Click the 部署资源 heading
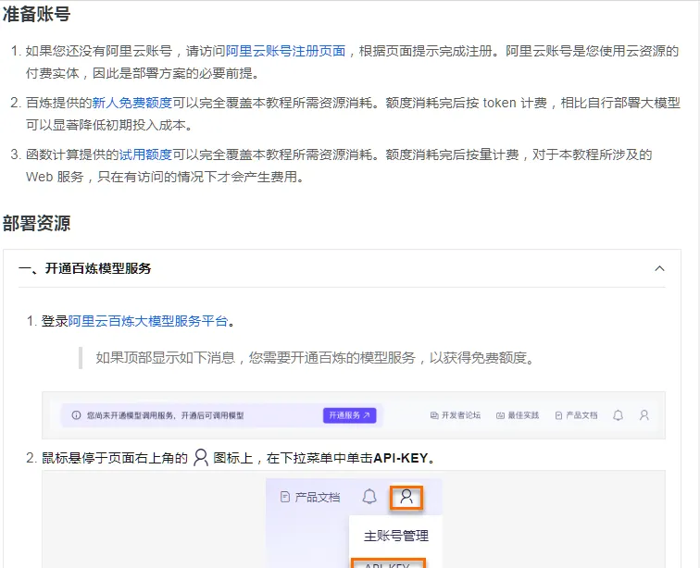Viewport: 700px width, 568px height. (x=37, y=223)
